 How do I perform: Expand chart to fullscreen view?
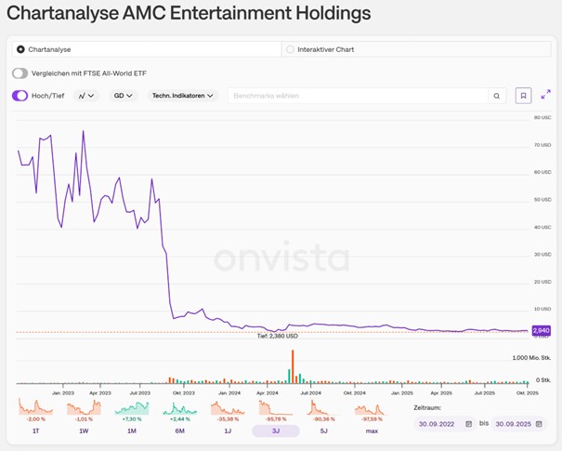coord(546,95)
